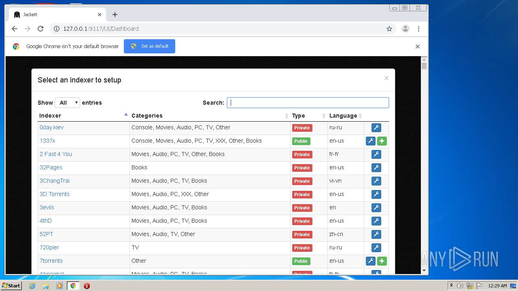
Task: Add the 1337x indexer with green plus
Action: (382, 141)
